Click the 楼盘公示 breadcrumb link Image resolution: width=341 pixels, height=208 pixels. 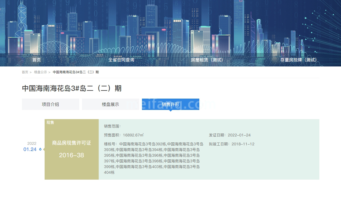pyautogui.click(x=40, y=72)
